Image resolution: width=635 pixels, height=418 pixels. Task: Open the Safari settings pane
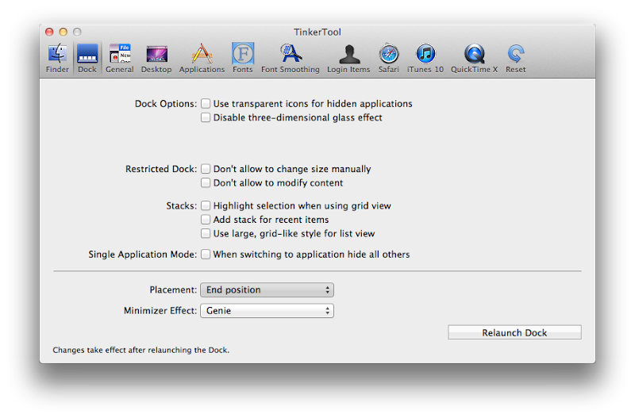[389, 59]
